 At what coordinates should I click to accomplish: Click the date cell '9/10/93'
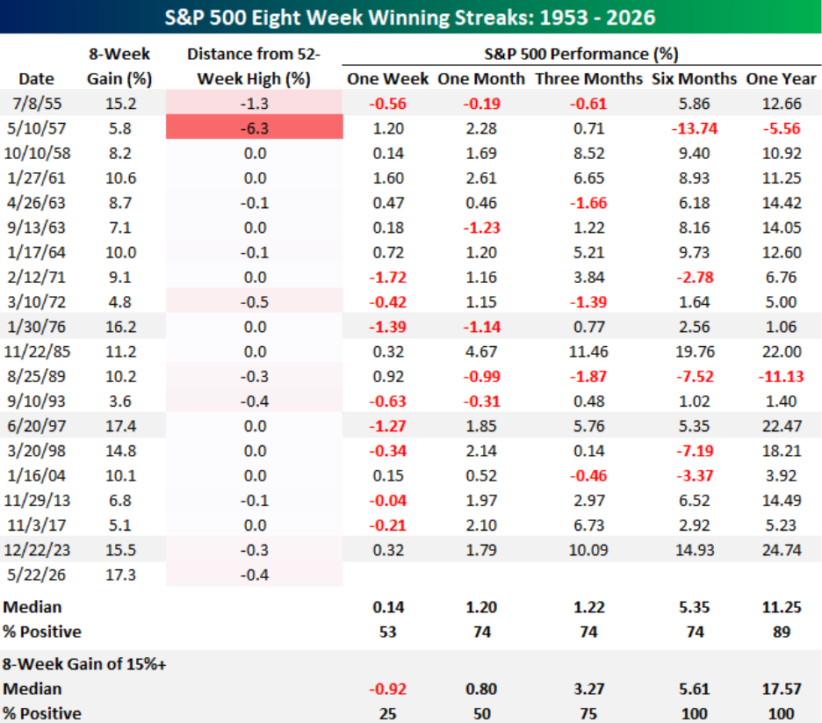click(x=37, y=401)
